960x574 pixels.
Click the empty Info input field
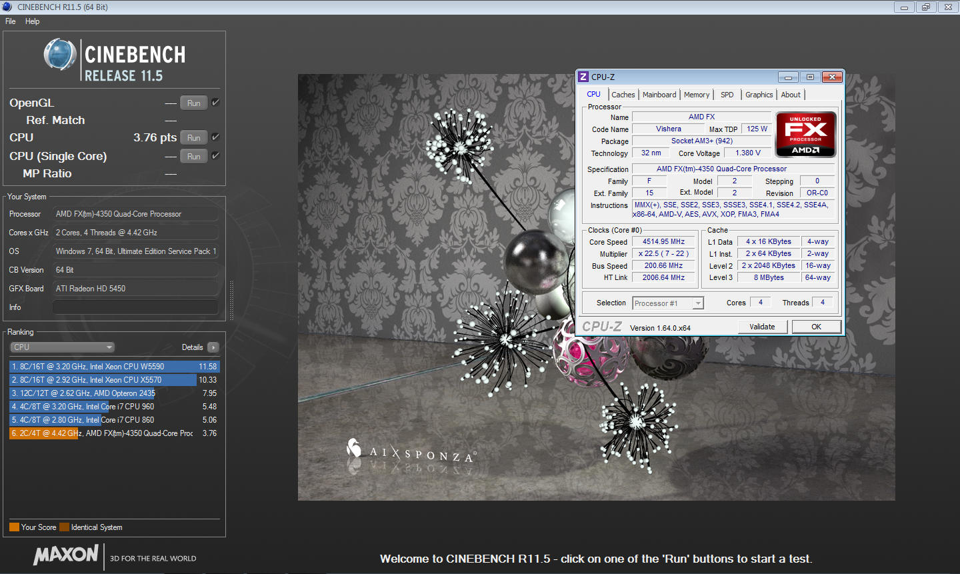click(x=135, y=307)
